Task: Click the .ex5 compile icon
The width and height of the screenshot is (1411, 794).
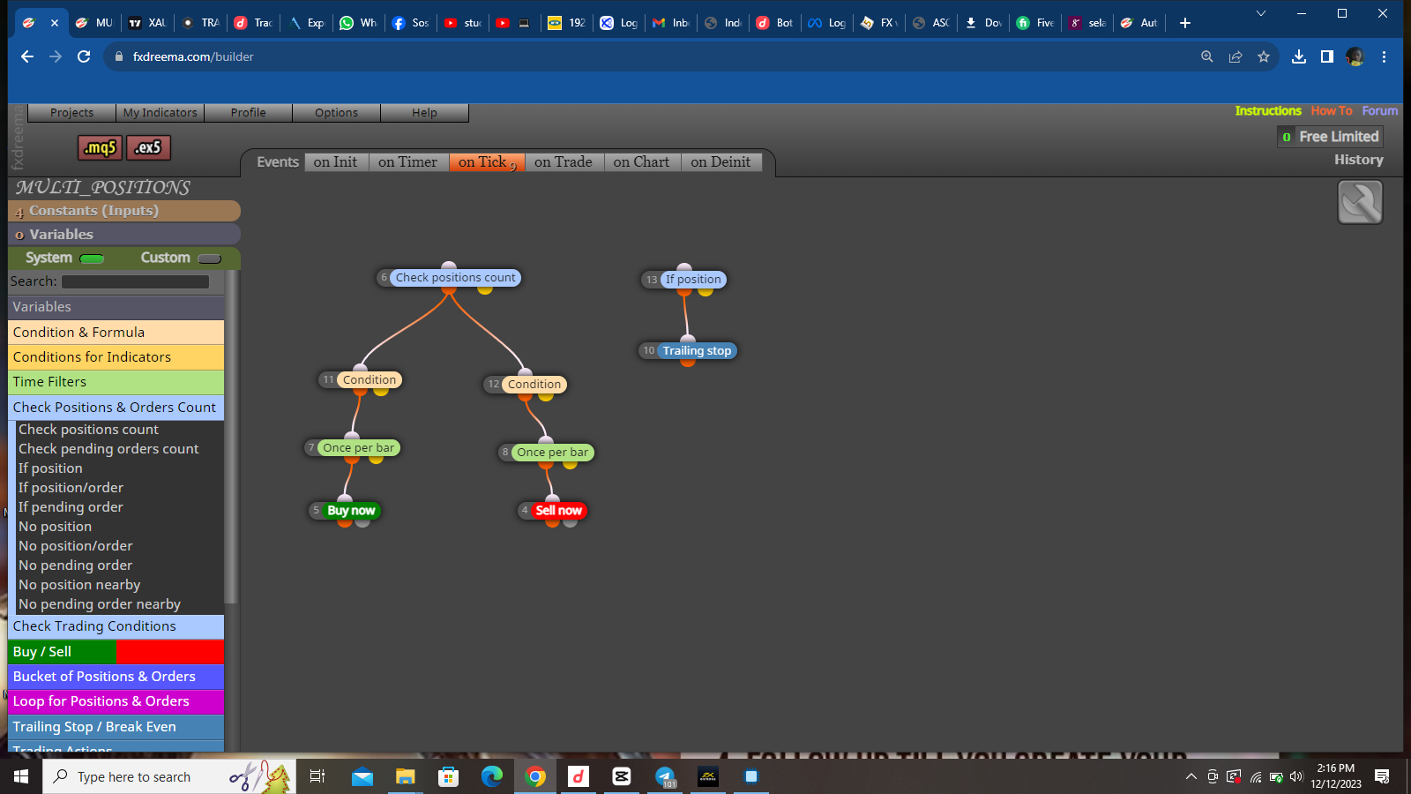Action: pos(148,147)
